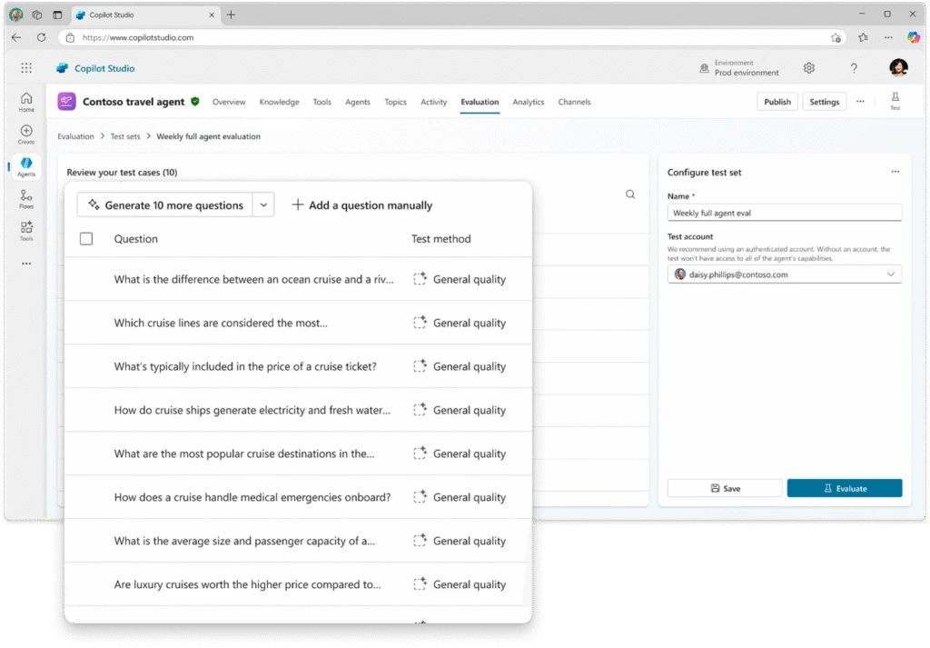This screenshot has height=648, width=930.
Task: Open the Test panel beaker icon
Action: click(895, 100)
